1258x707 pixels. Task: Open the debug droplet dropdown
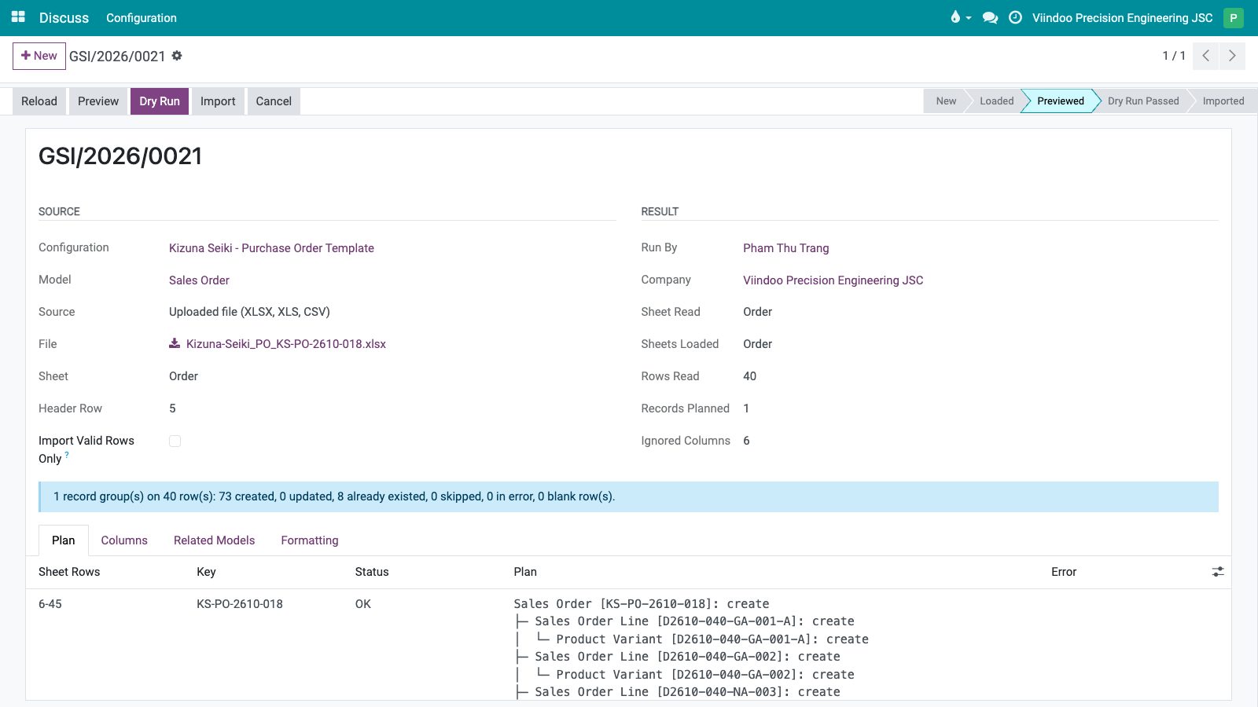(960, 17)
